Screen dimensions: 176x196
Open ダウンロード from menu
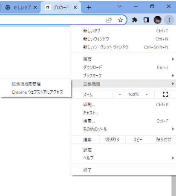point(123,67)
